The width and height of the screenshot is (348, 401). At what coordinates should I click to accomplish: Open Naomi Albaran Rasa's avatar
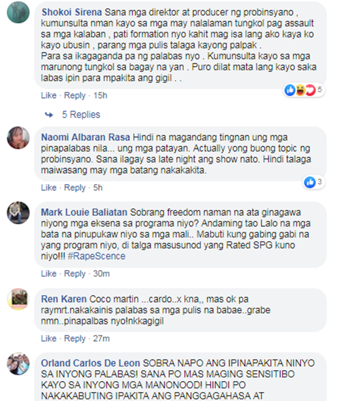(x=18, y=138)
